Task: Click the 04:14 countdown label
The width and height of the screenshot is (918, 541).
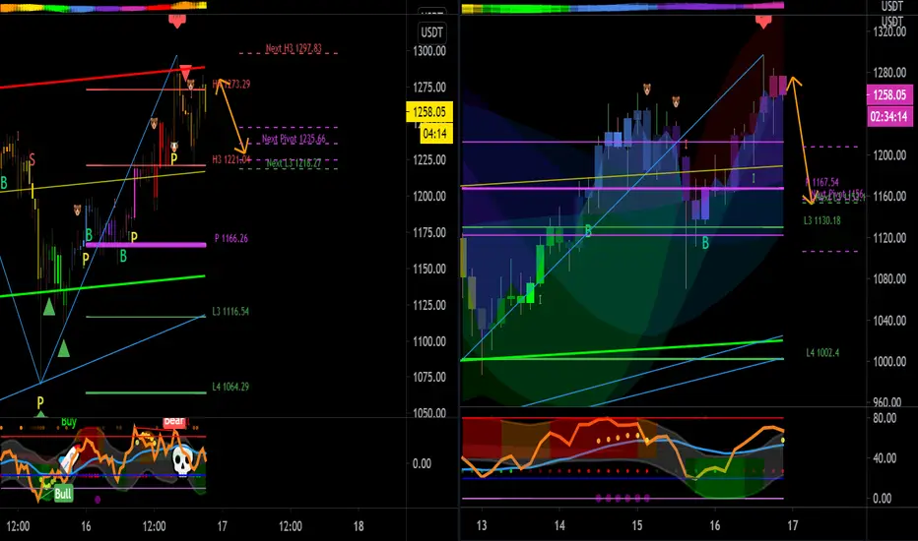Action: click(435, 134)
